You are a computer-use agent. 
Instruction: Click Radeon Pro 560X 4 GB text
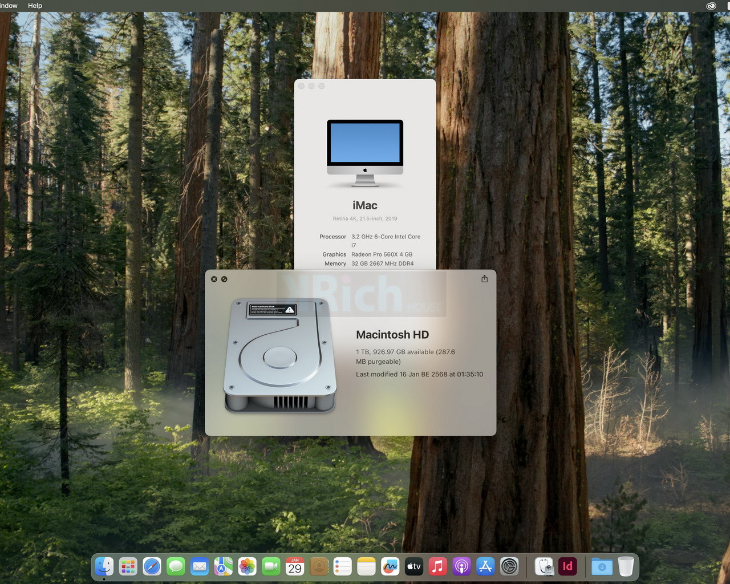[x=382, y=254]
